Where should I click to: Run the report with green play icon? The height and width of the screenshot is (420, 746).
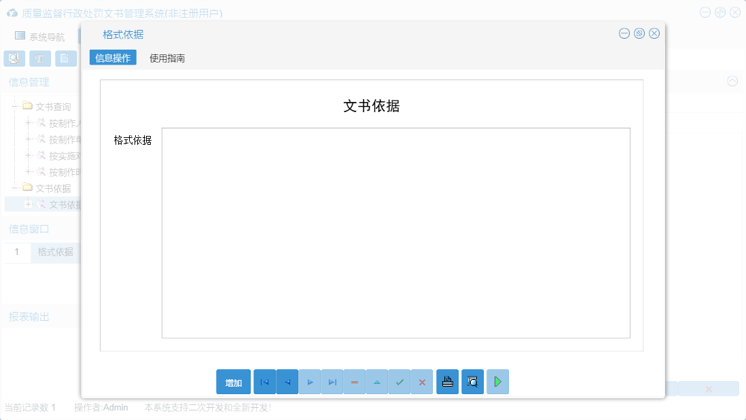tap(497, 381)
